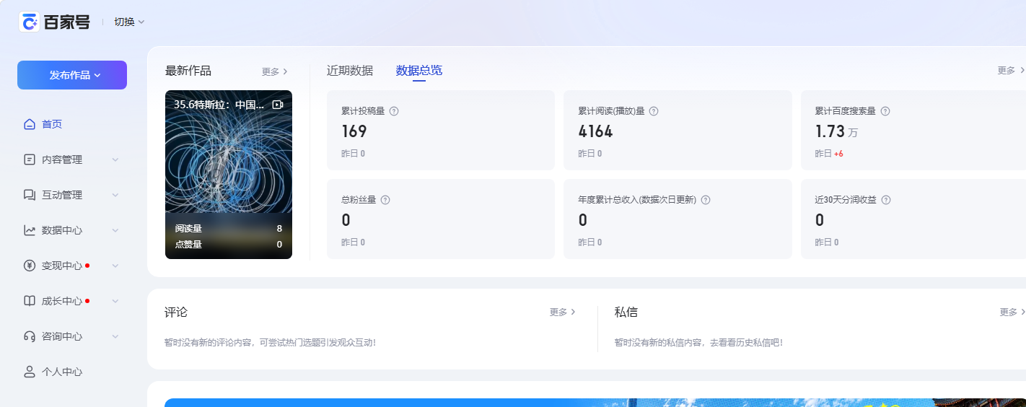Click the 总粉丝量 label

pos(359,200)
